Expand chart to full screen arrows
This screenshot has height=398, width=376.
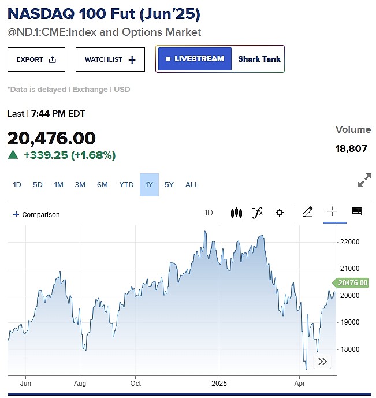pyautogui.click(x=364, y=180)
